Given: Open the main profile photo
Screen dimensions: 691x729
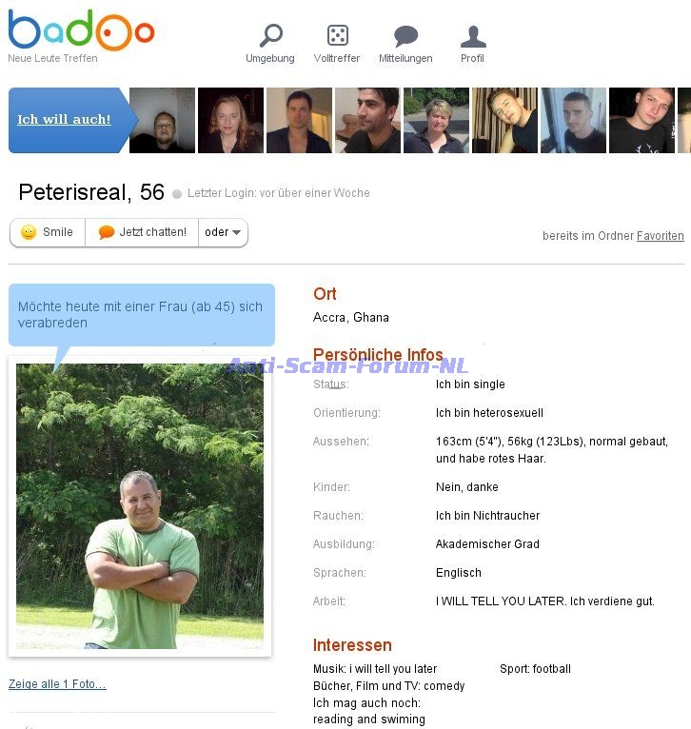Looking at the screenshot, I should [140, 505].
